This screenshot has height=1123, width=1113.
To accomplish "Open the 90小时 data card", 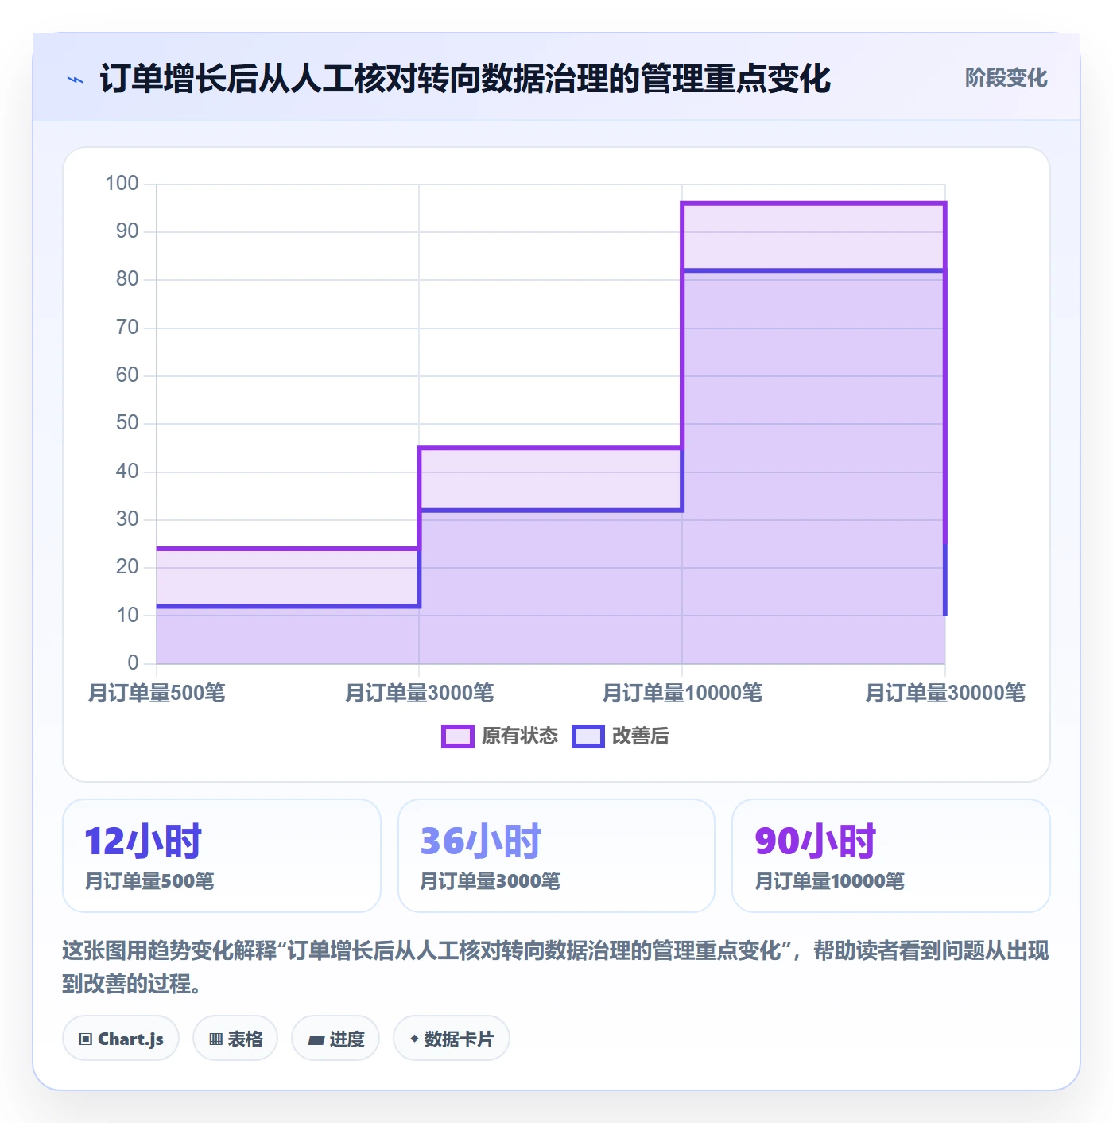I will tap(891, 856).
